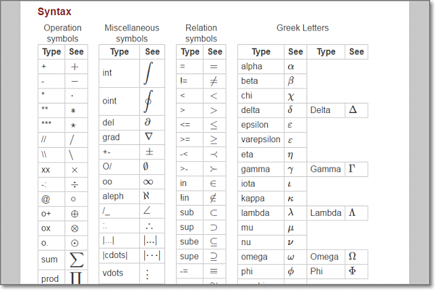Select the circled plus symbol

[x=74, y=213]
